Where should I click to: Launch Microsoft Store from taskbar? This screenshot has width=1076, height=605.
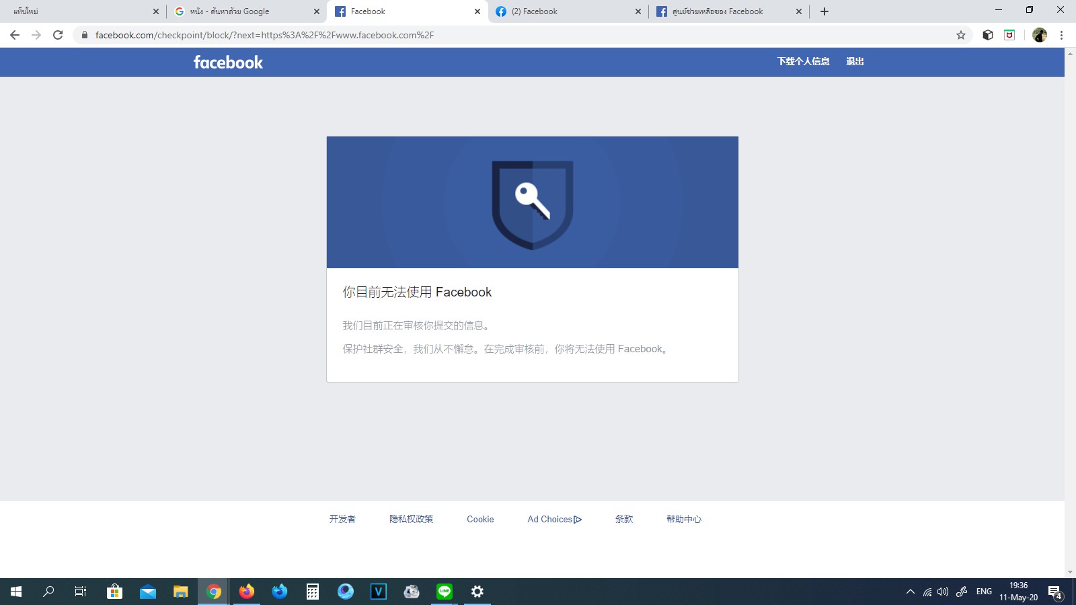114,592
